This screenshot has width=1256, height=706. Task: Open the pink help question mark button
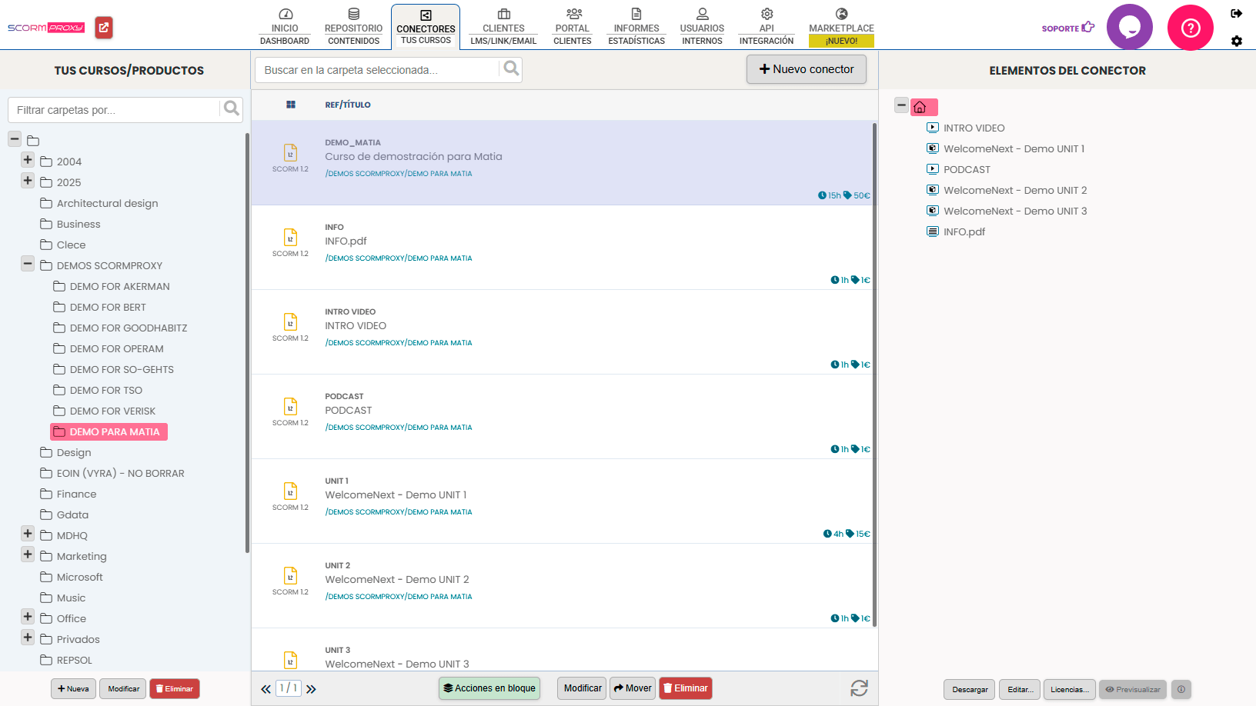coord(1190,28)
